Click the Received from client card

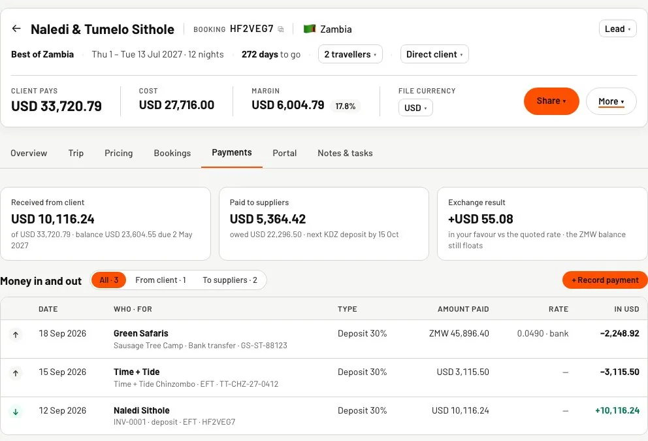105,223
